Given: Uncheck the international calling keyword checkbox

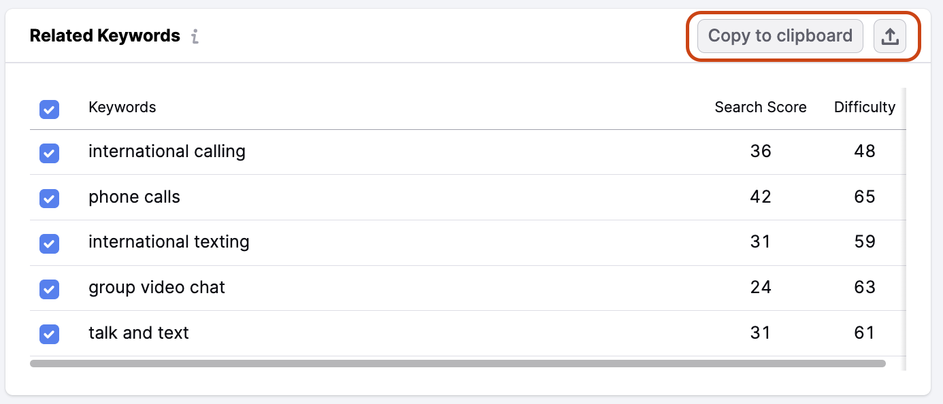Looking at the screenshot, I should click(x=49, y=154).
